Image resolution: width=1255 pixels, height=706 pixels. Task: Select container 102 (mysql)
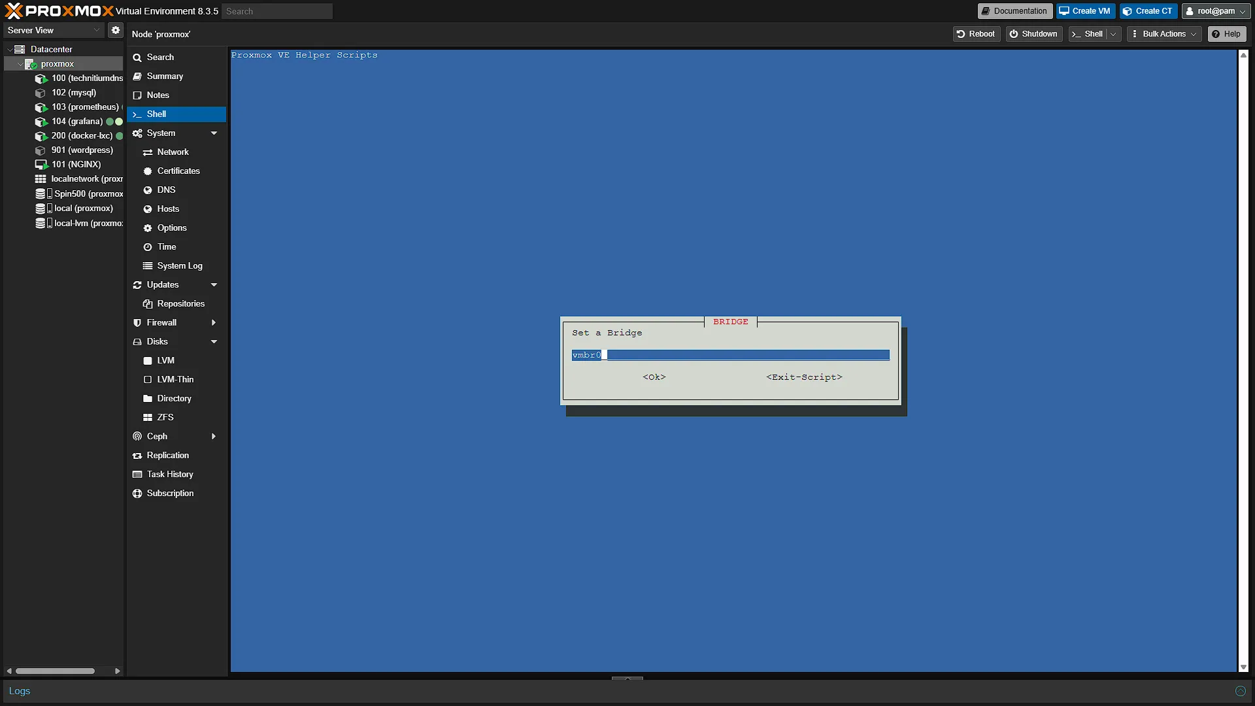tap(65, 93)
